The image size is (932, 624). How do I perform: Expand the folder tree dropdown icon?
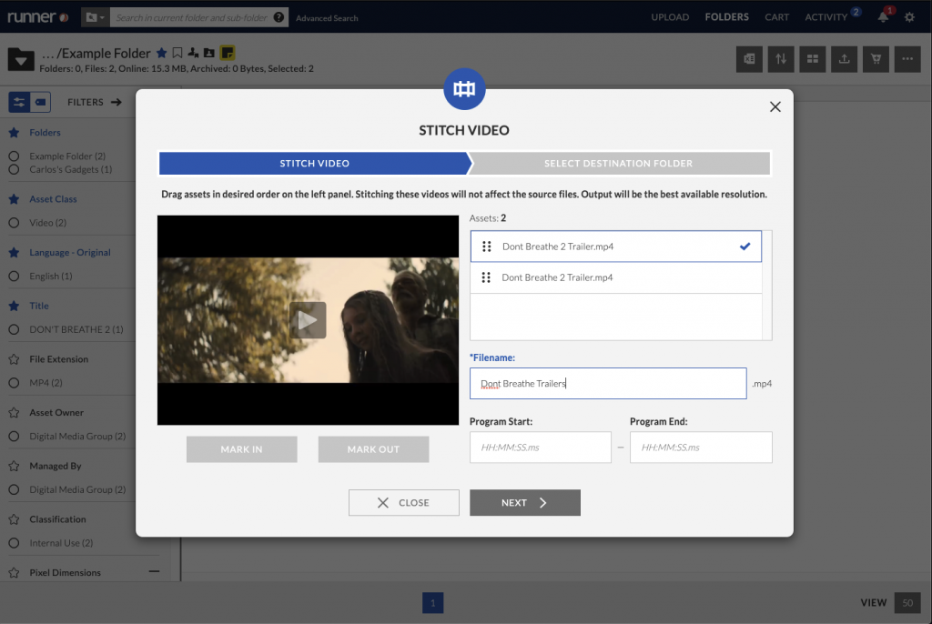[21, 59]
